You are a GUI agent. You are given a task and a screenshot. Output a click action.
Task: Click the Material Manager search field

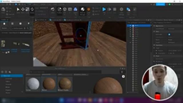66,72
